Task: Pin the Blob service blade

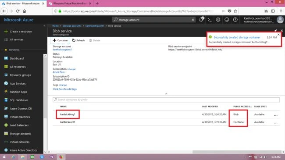Action: coord(276,31)
